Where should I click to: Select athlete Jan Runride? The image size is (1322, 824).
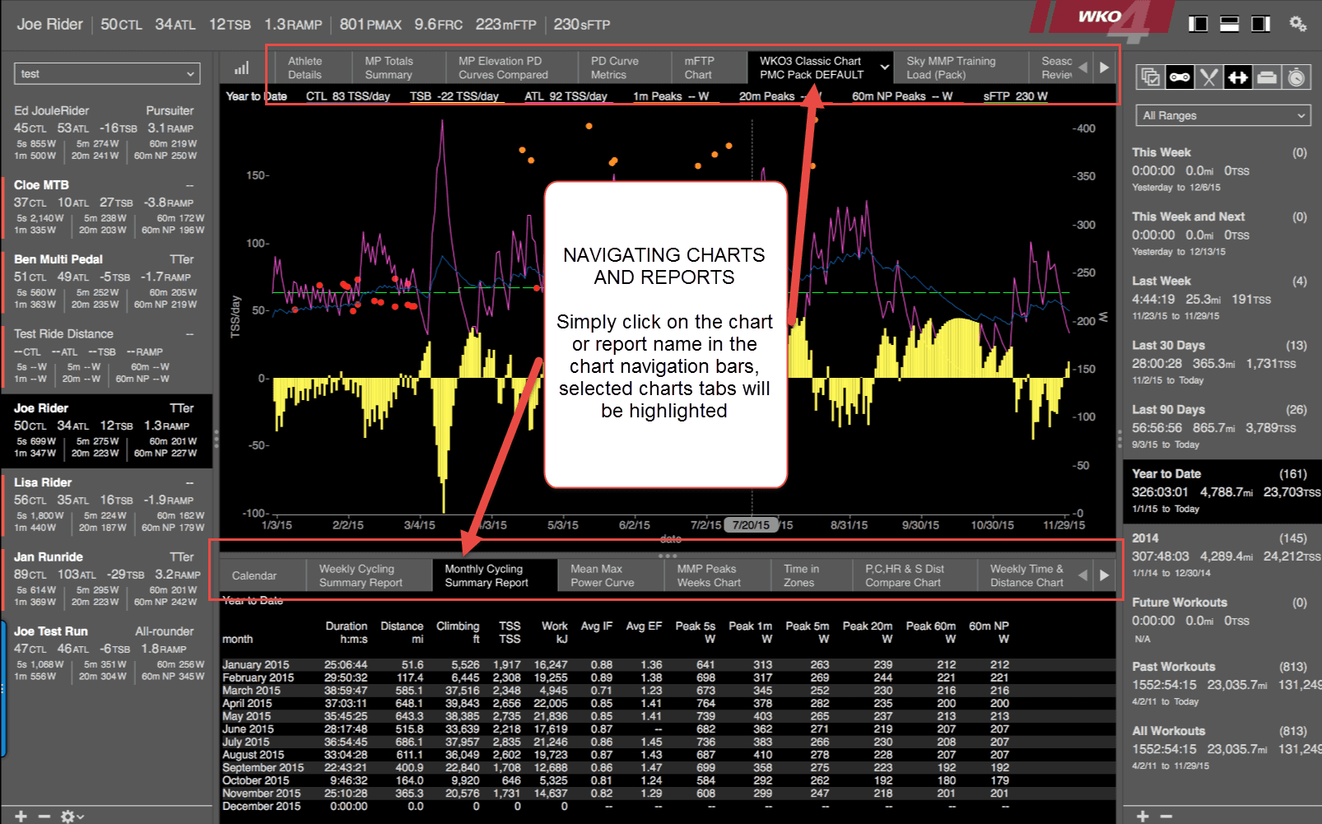tap(106, 579)
